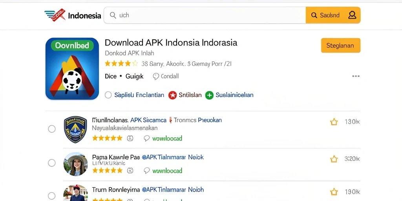This screenshot has width=402, height=201.
Task: Click wowulocad in the Pama Kawnle Pae row
Action: [x=167, y=170]
